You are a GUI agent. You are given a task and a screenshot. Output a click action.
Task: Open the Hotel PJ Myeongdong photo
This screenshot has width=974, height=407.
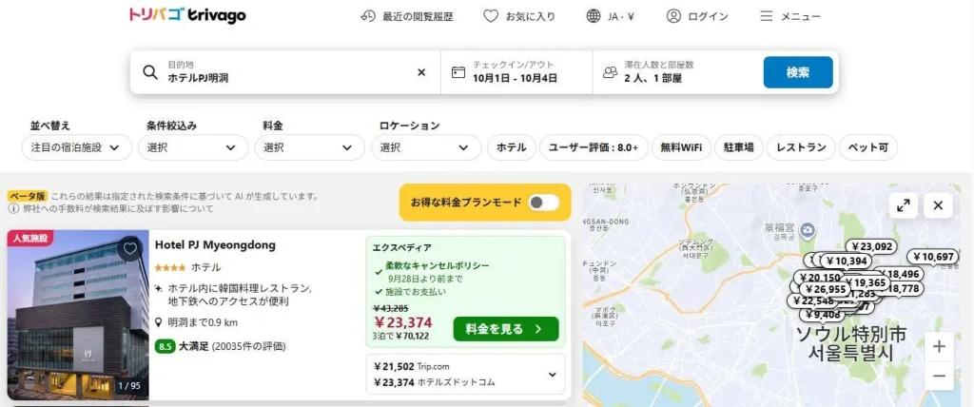coord(78,315)
